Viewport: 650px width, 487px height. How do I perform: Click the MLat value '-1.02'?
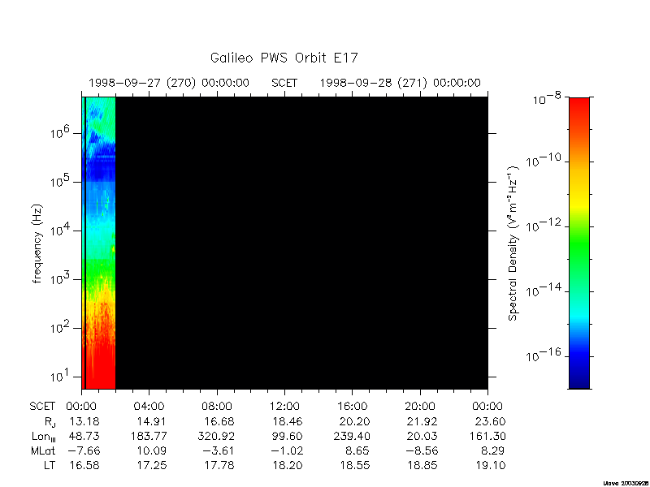click(x=286, y=451)
